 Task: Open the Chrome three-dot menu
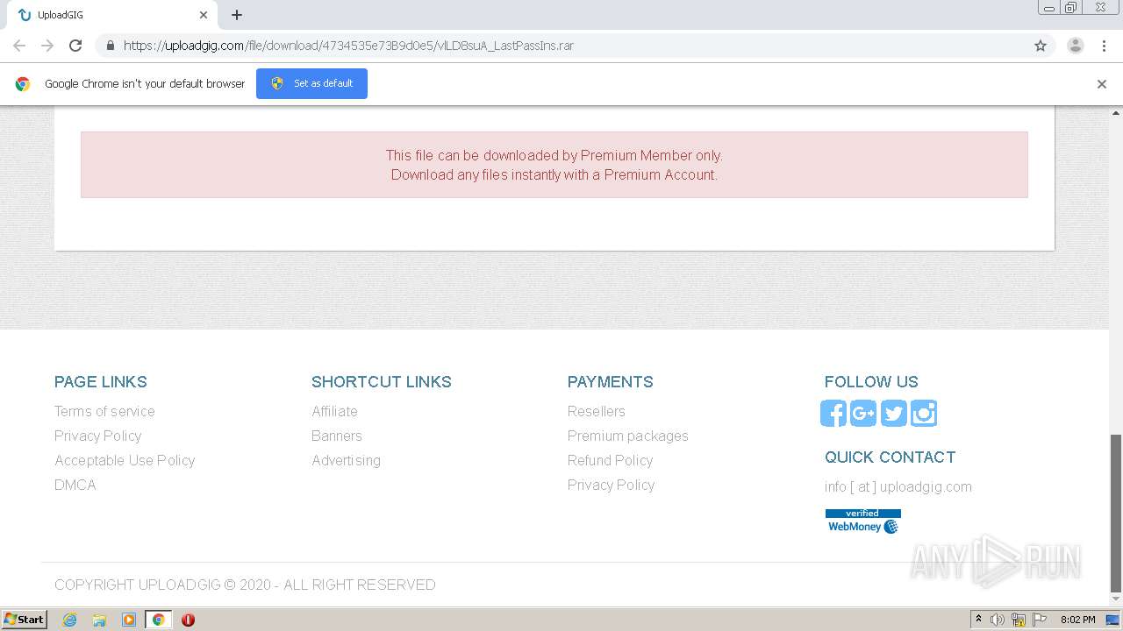pyautogui.click(x=1104, y=46)
